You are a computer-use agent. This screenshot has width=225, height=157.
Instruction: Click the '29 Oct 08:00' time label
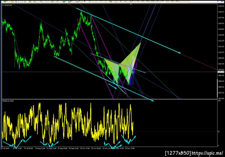[x=96, y=148]
